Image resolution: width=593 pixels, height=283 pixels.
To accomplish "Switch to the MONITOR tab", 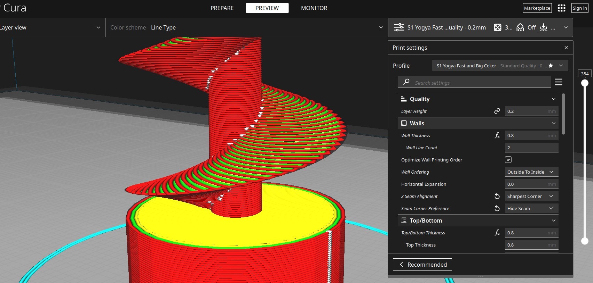I will [x=314, y=8].
